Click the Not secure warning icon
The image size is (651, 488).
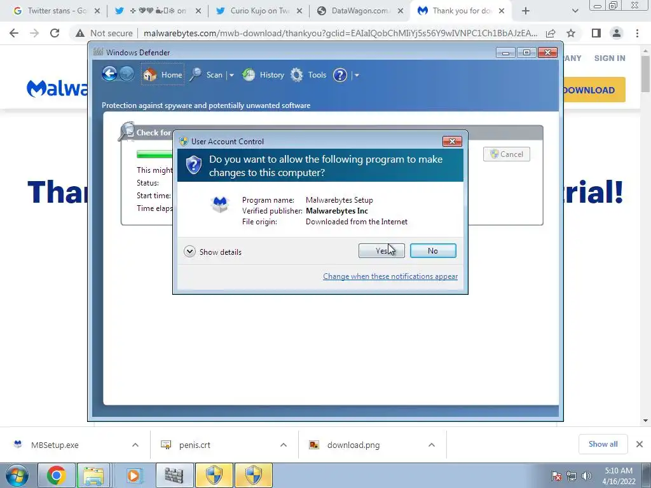coord(80,33)
